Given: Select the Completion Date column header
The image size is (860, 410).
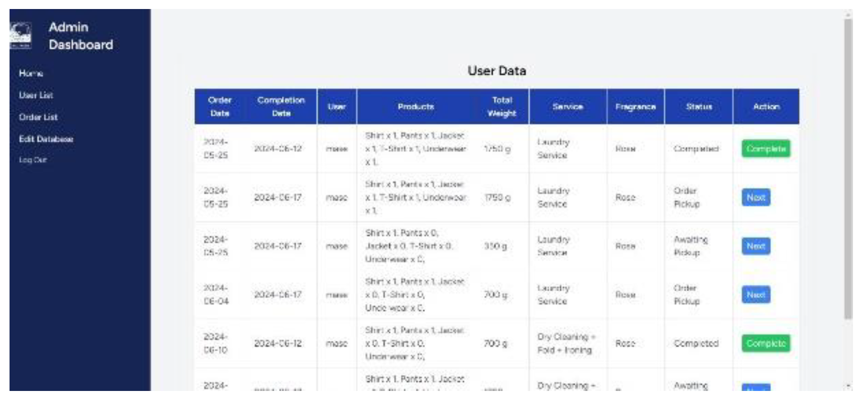Looking at the screenshot, I should tap(281, 106).
